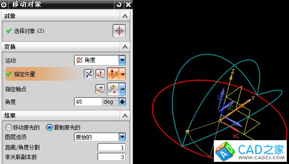Select the 复制原先的 radio button
The width and height of the screenshot is (289, 164).
(49, 127)
